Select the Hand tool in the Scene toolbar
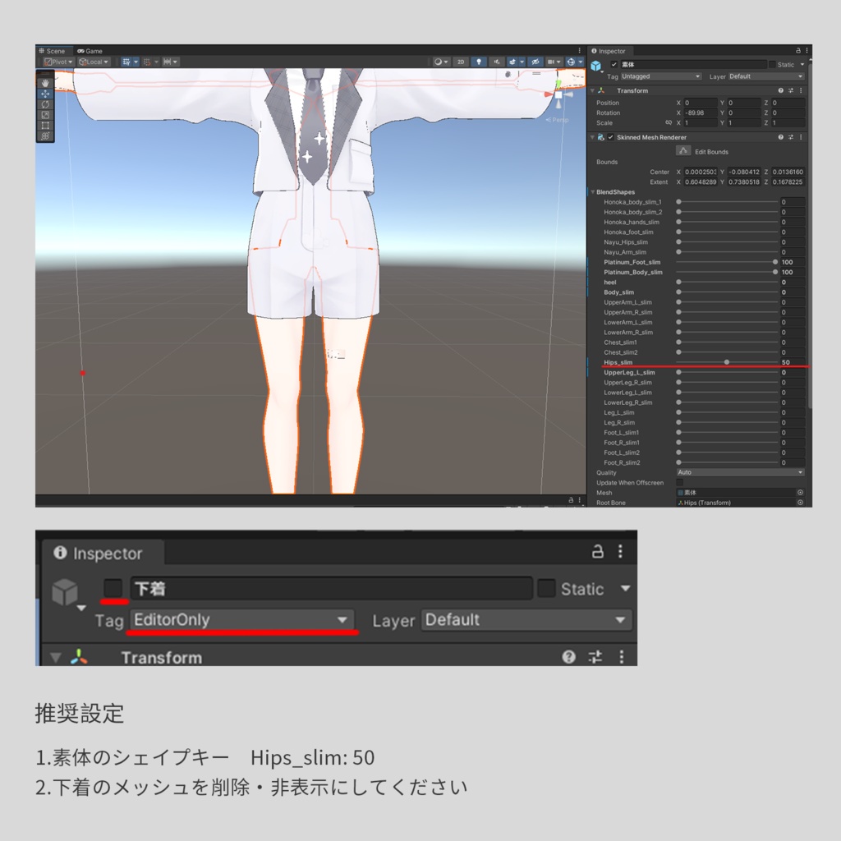Screen dimensions: 841x841 pyautogui.click(x=44, y=82)
